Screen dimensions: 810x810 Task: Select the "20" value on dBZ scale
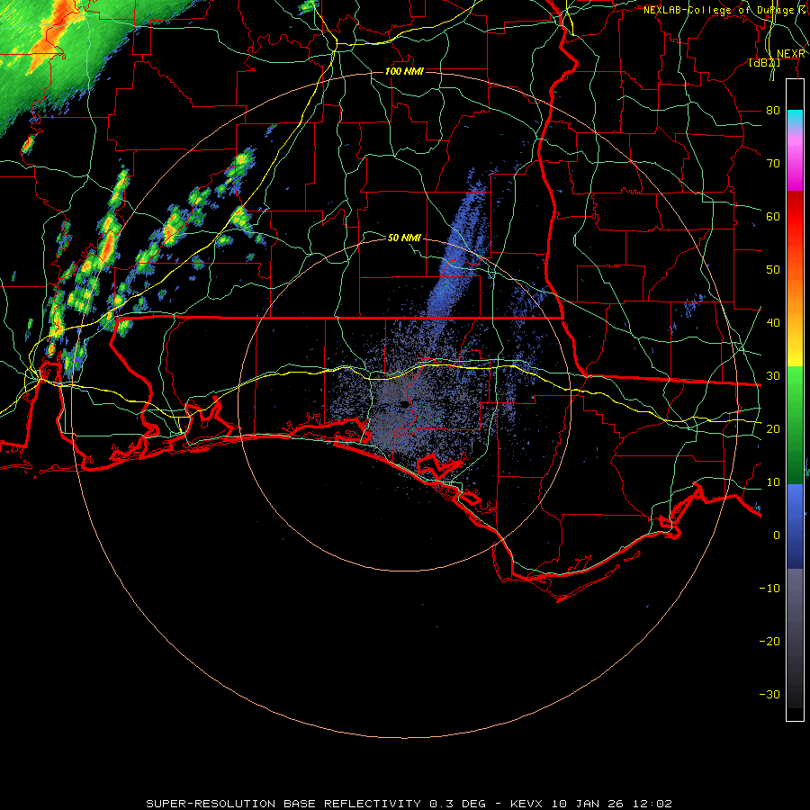click(x=773, y=428)
